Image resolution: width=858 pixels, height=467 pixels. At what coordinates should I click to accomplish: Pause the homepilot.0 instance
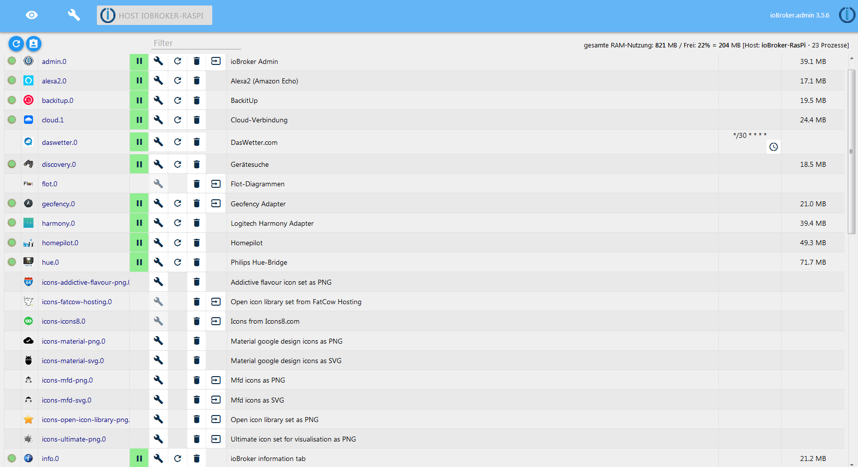click(x=139, y=243)
